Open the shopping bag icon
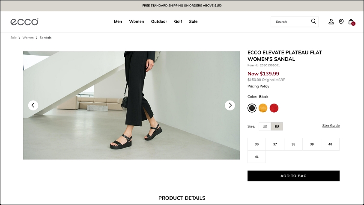Image resolution: width=364 pixels, height=205 pixels. click(352, 22)
